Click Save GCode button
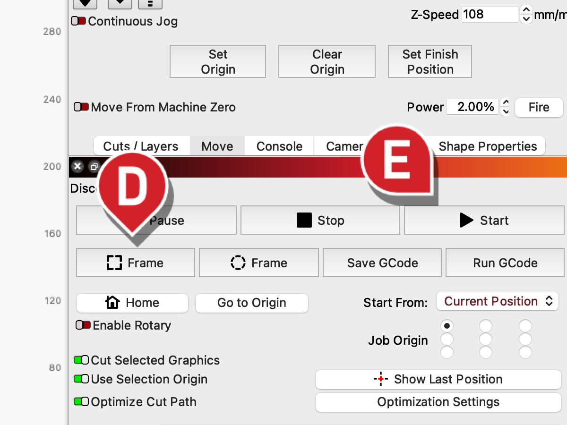The height and width of the screenshot is (425, 567). (382, 263)
